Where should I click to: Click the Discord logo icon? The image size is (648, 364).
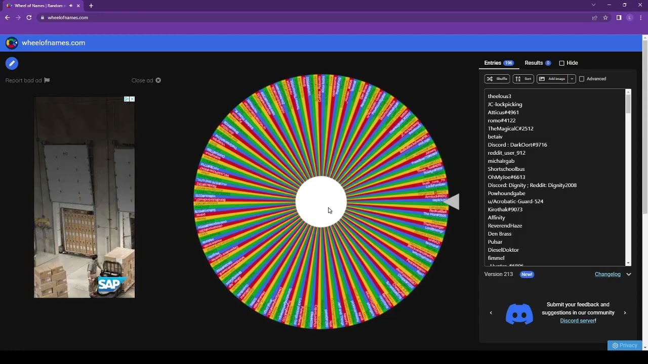pyautogui.click(x=519, y=314)
